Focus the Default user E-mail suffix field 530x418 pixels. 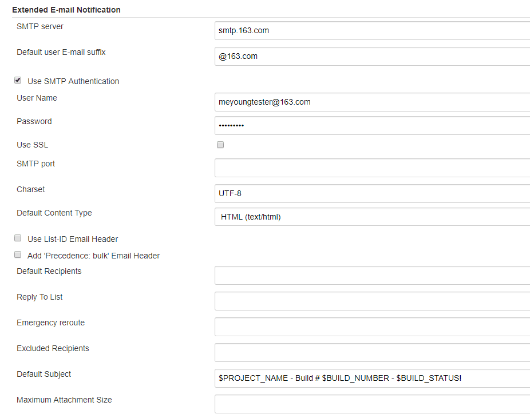(372, 56)
